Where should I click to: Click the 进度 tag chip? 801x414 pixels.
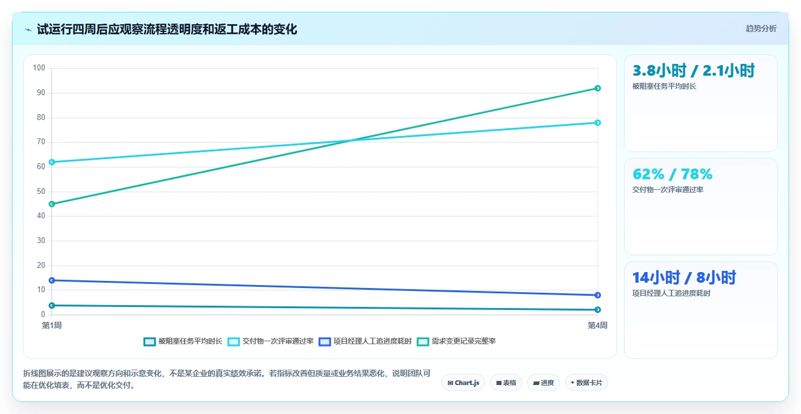(544, 383)
